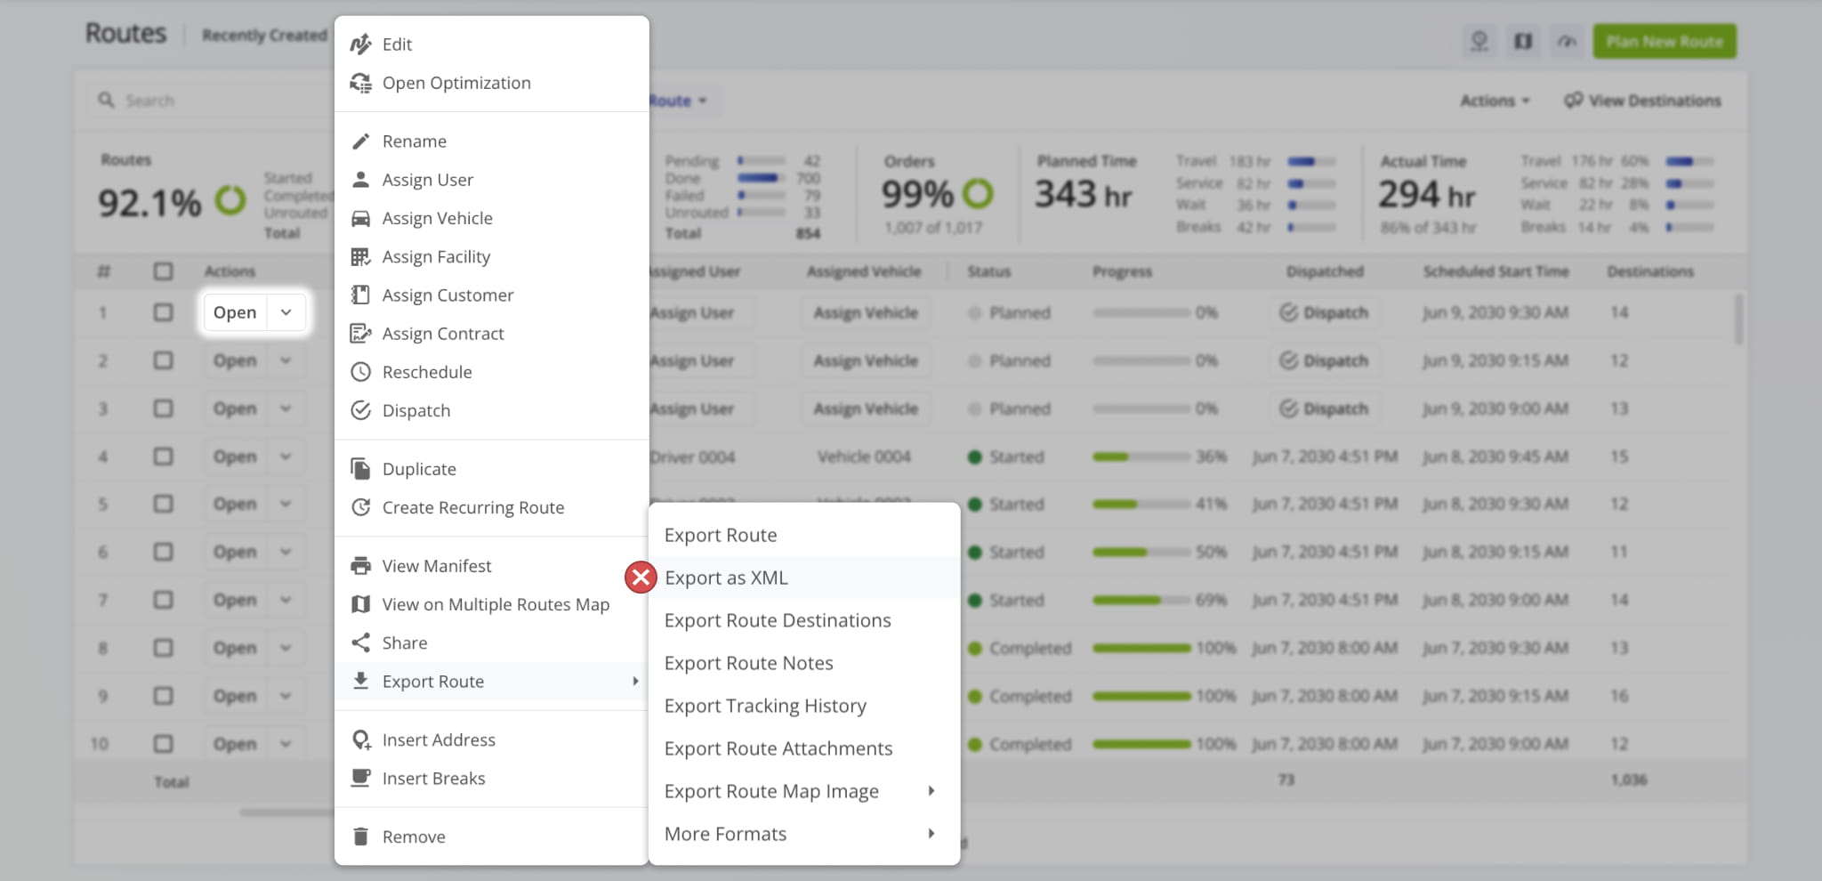Click the share icon in context menu

360,643
